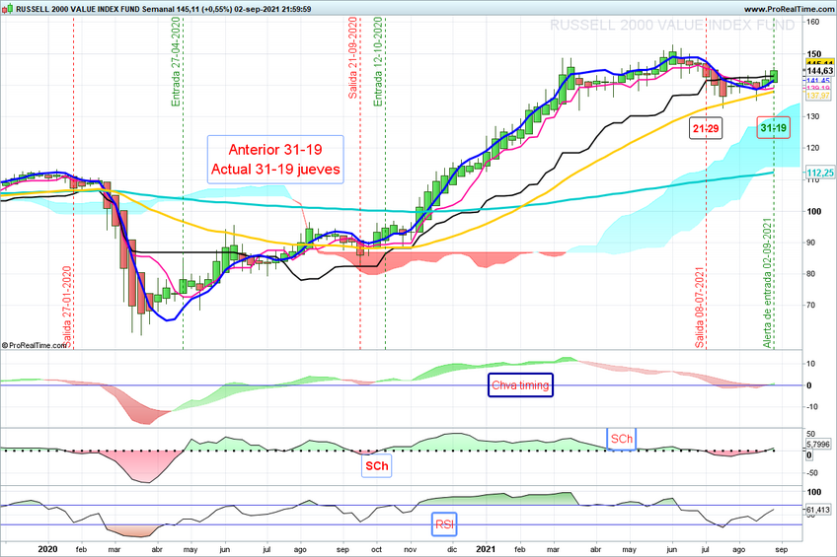Select the 'Anterior 31-19 Actual 31-19 jueves' note box
The width and height of the screenshot is (837, 557).
click(x=275, y=160)
